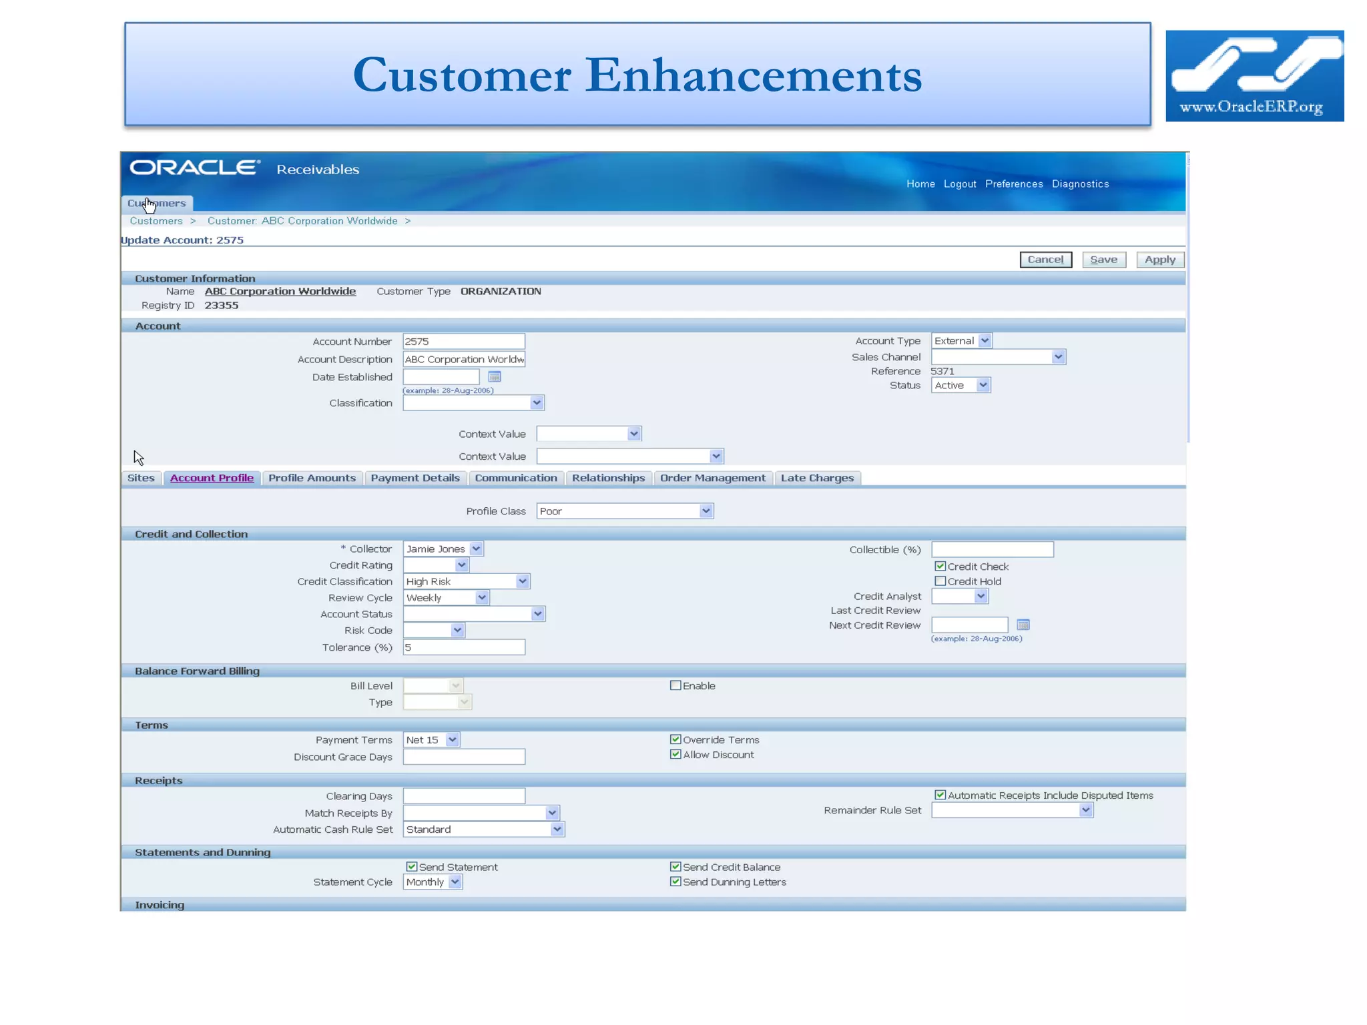Open the Match Receipts By dropdown

(x=481, y=813)
